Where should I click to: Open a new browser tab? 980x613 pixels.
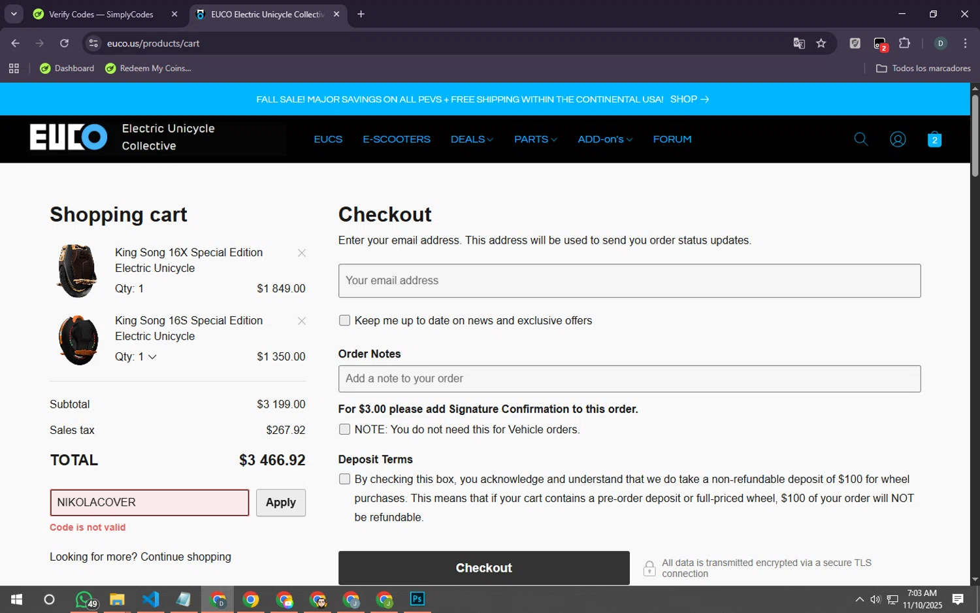pyautogui.click(x=361, y=14)
